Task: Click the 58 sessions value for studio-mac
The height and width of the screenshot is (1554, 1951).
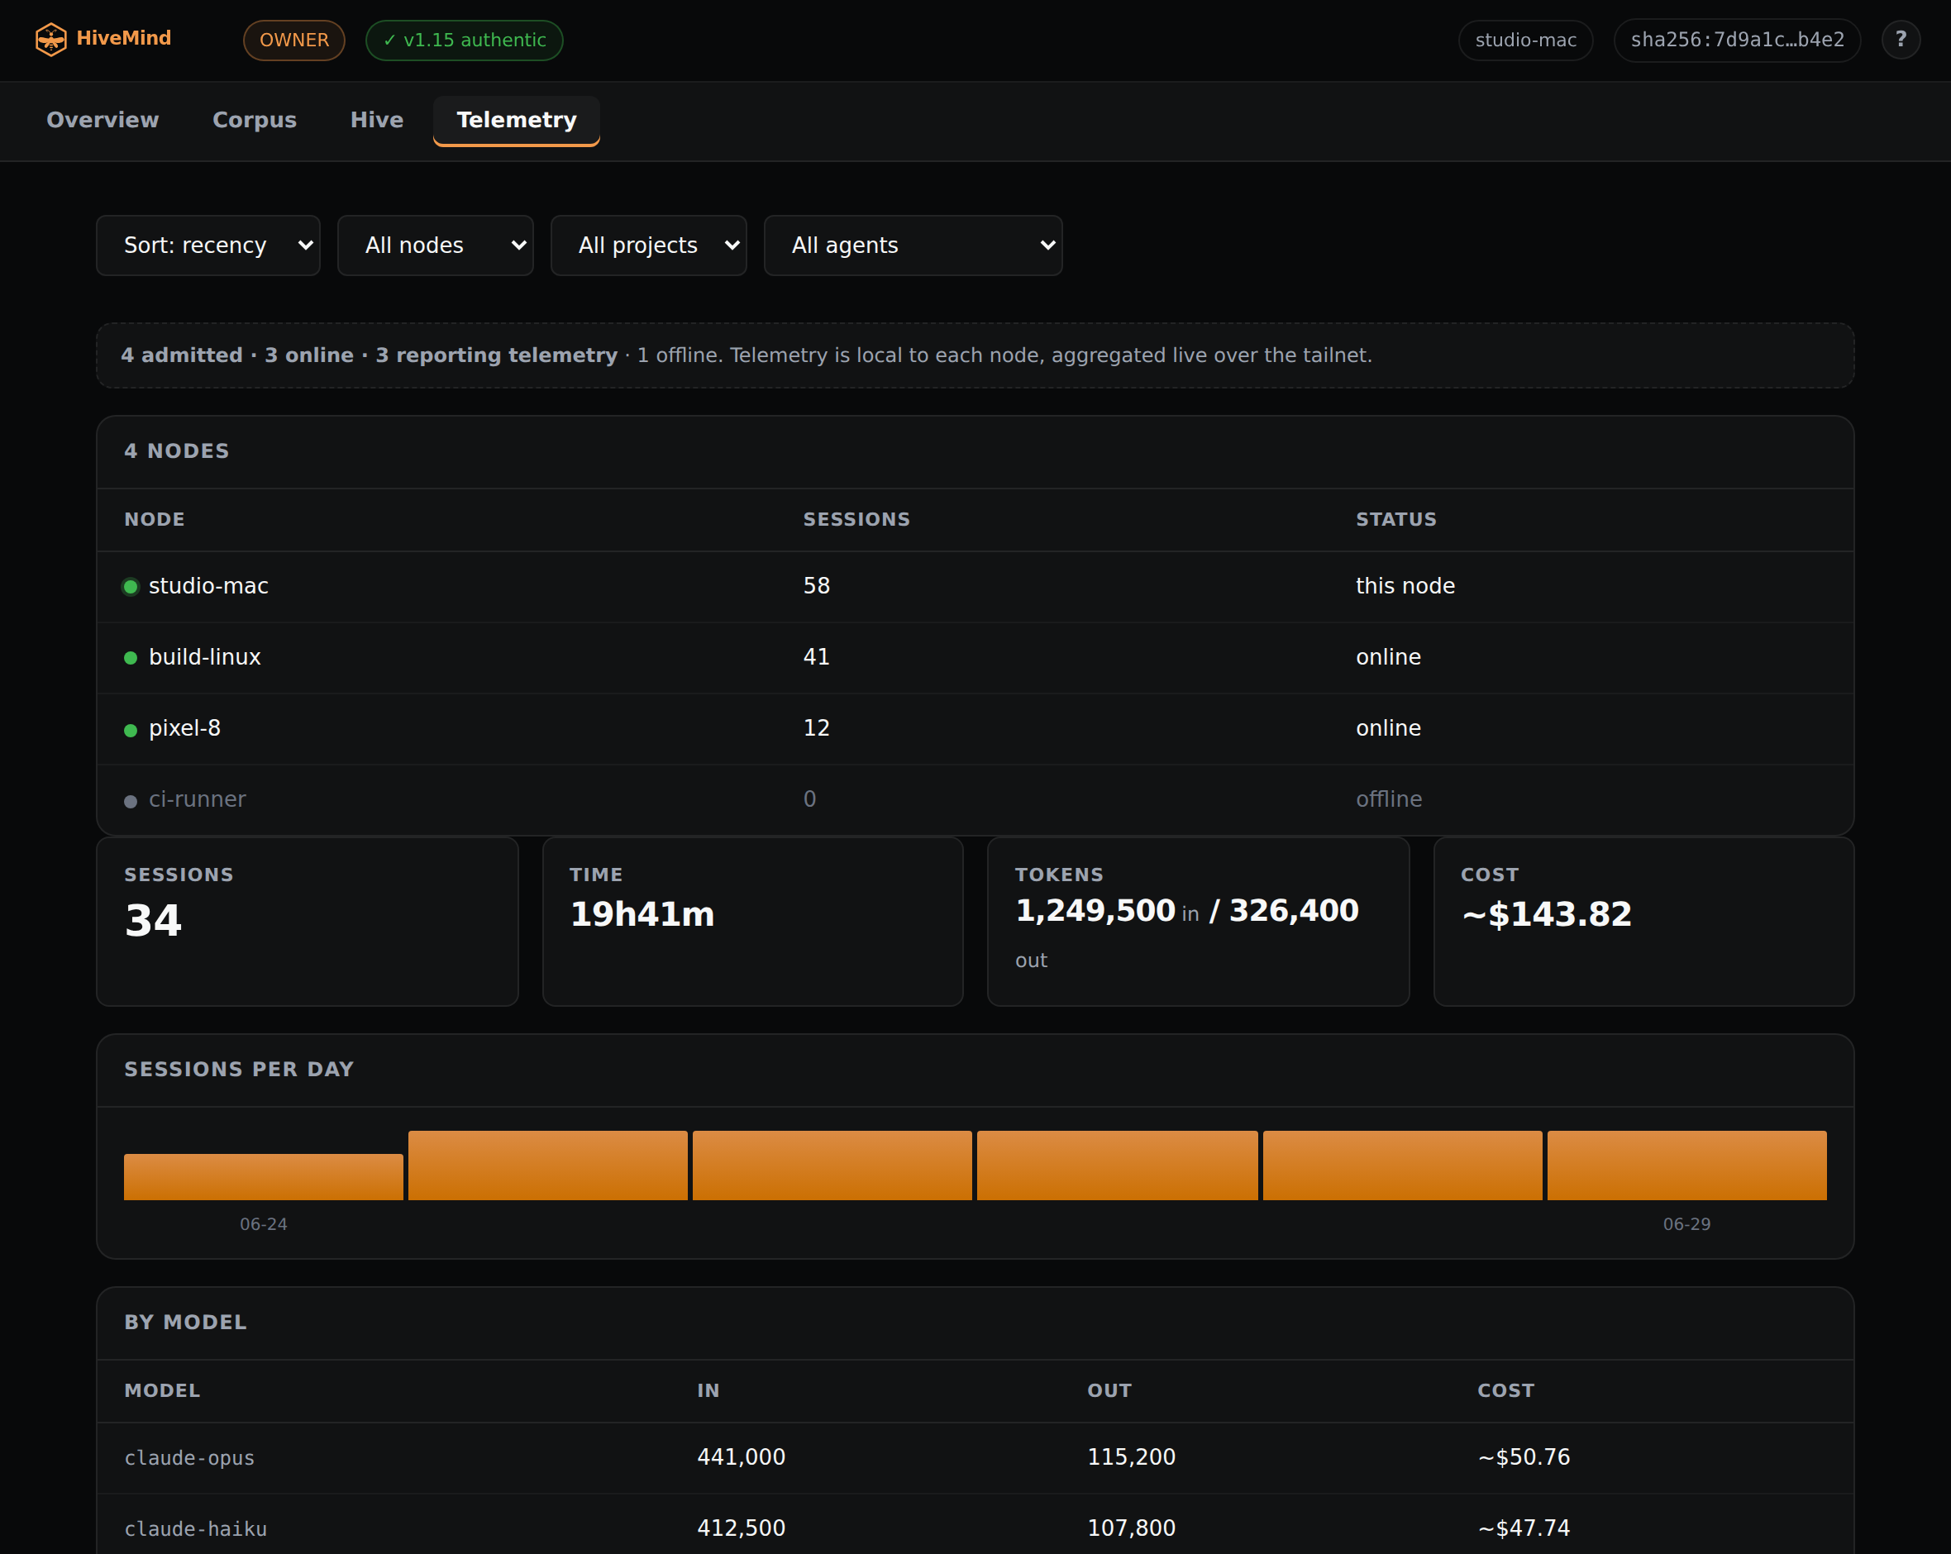Action: pyautogui.click(x=816, y=585)
